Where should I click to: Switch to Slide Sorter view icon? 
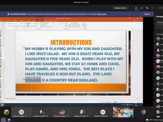tap(118, 102)
